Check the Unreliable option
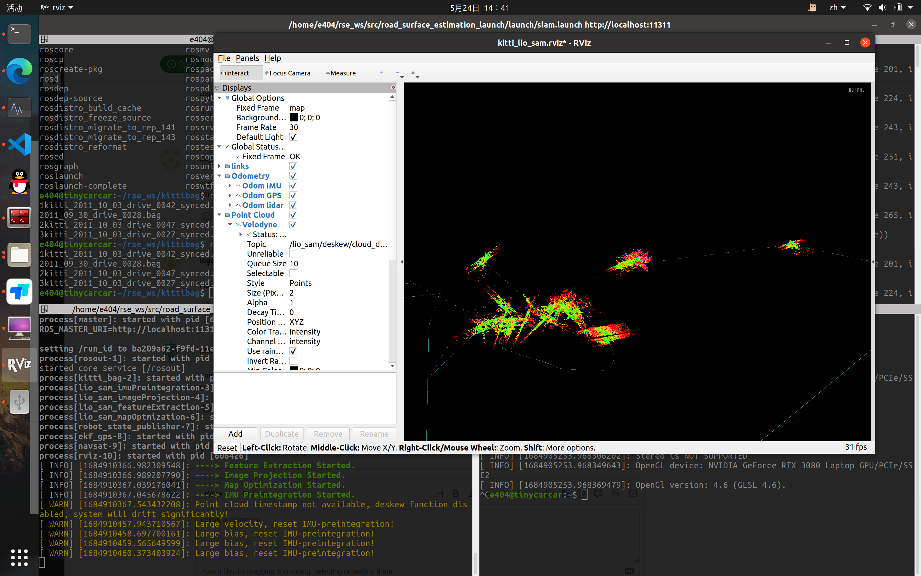This screenshot has width=921, height=576. click(x=293, y=254)
